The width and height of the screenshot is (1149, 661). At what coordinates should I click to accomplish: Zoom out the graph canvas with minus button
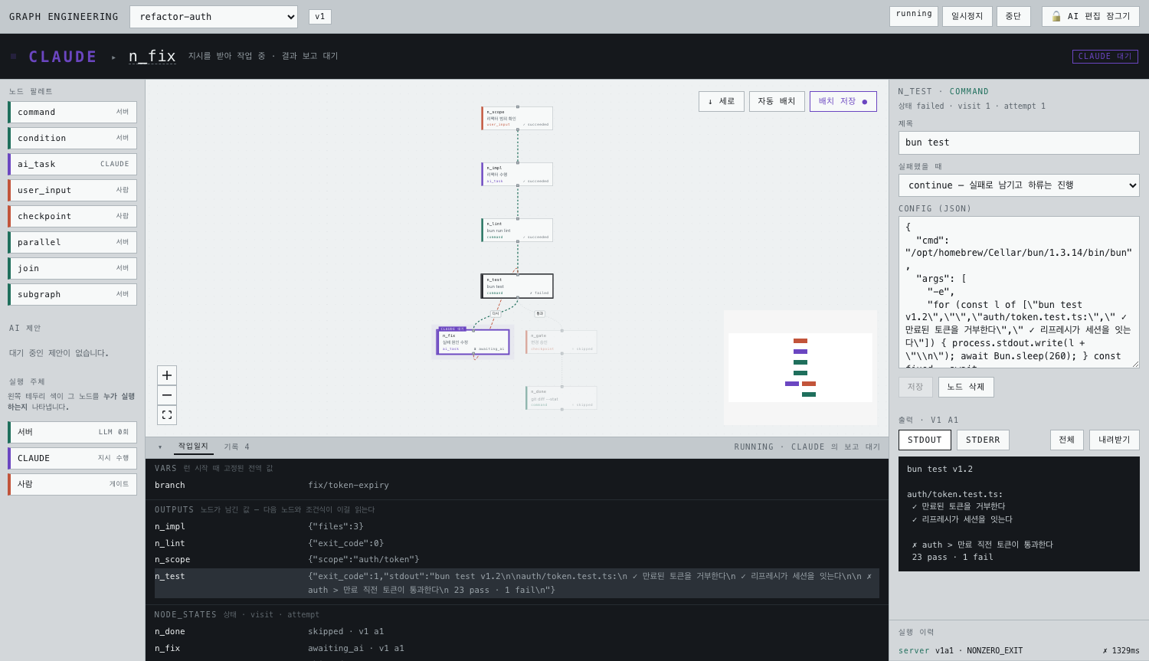[167, 395]
